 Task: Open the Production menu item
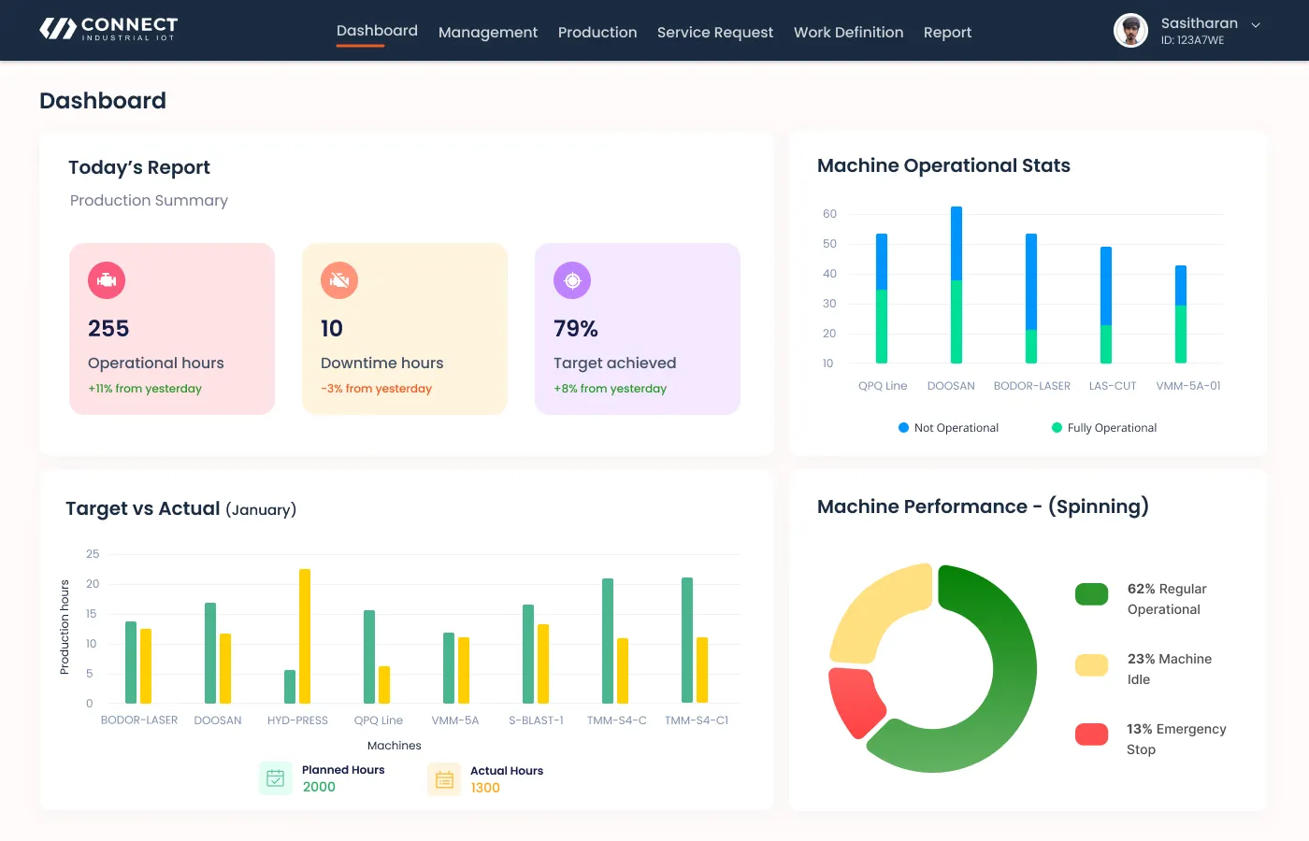click(x=597, y=33)
